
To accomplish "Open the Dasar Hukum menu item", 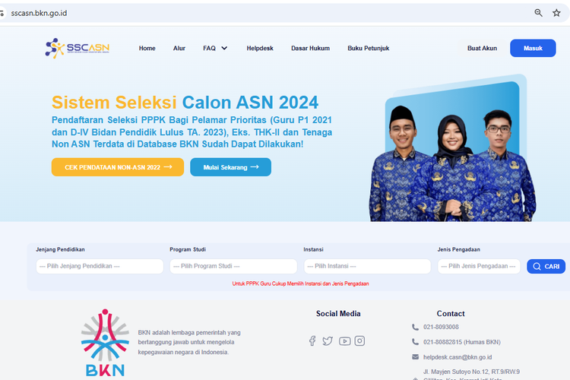I will click(x=310, y=48).
